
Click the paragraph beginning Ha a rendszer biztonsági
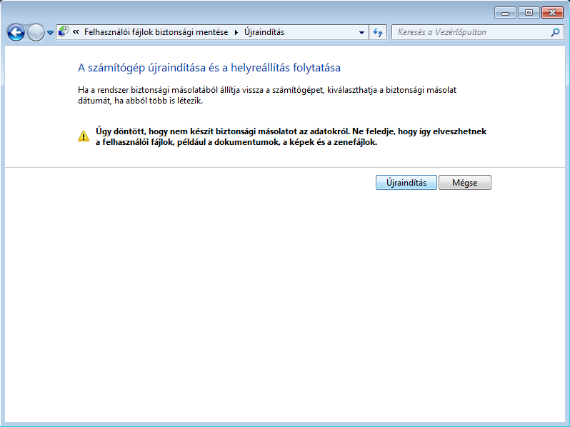[x=267, y=95]
